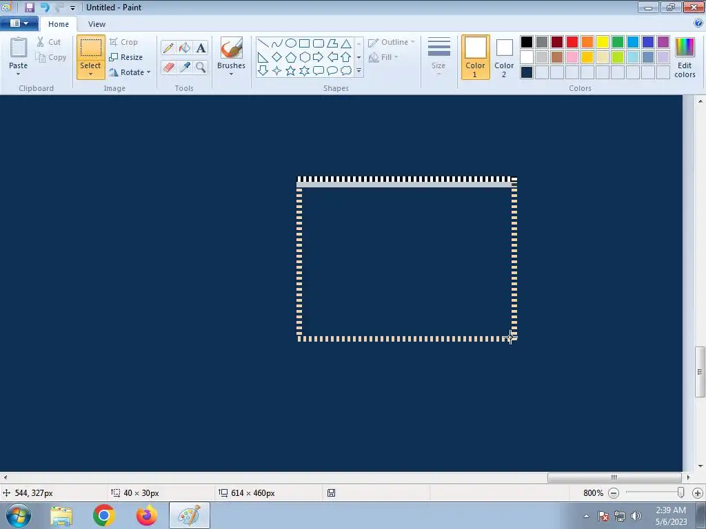706x529 pixels.
Task: Show the next row of the Shapes gallery
Action: pos(359,57)
